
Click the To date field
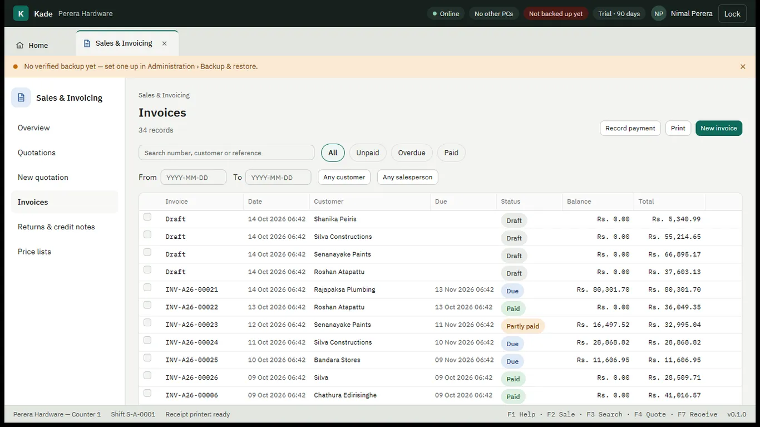tap(278, 177)
